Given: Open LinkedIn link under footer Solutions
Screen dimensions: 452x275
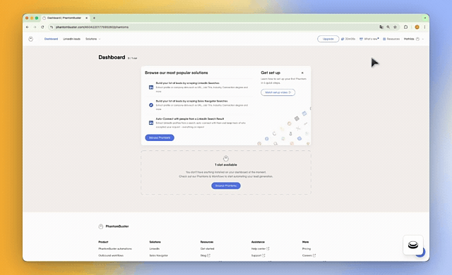Looking at the screenshot, I should (x=154, y=248).
